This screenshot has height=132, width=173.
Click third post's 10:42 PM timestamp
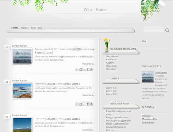[x=50, y=119]
